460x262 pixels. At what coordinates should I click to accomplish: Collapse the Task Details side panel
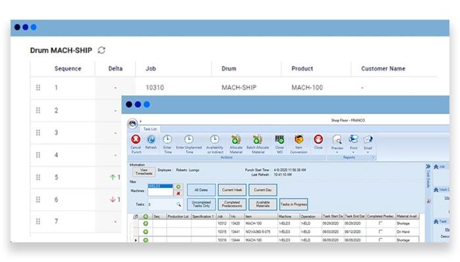click(428, 166)
